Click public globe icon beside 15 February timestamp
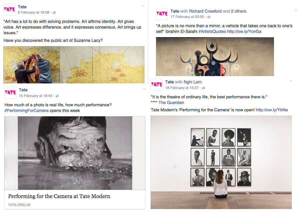 (x=57, y=96)
